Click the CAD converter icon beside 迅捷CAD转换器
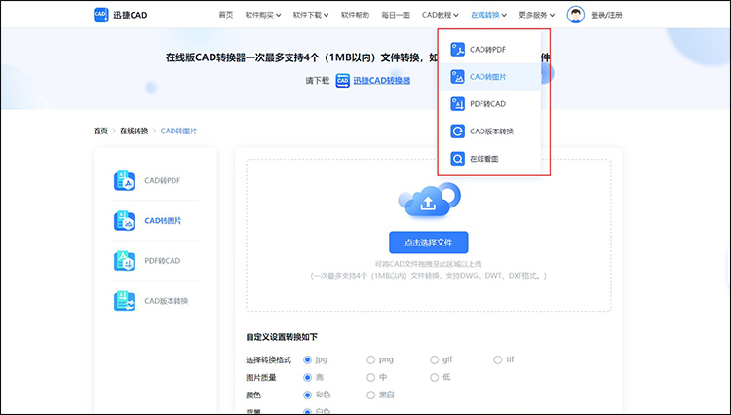 click(x=343, y=81)
